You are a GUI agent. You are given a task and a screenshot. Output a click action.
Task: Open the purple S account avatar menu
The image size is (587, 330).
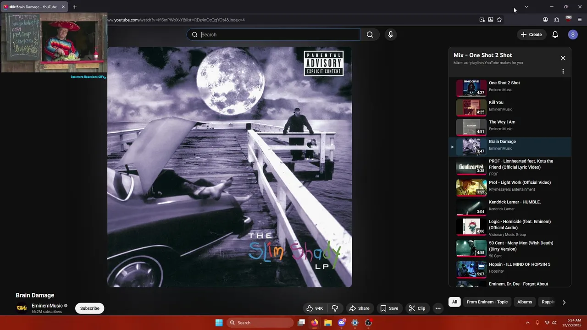point(572,34)
